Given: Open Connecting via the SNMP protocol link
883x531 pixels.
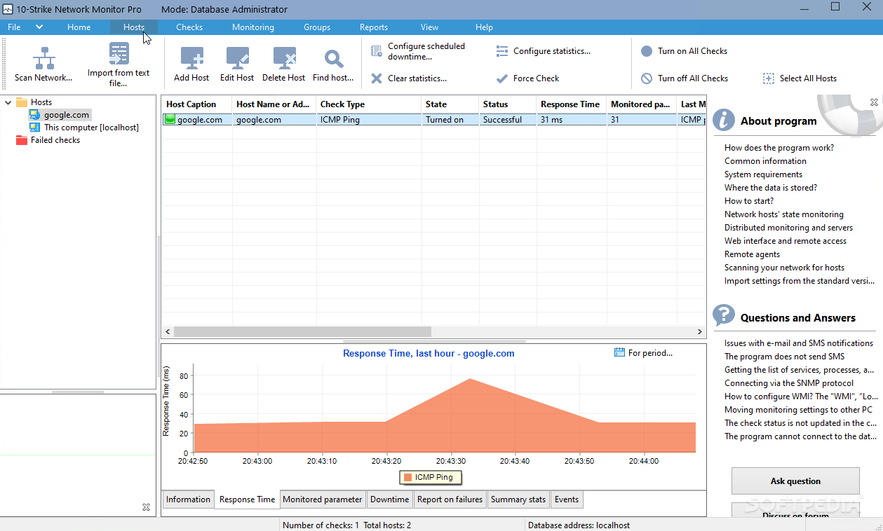Looking at the screenshot, I should click(789, 383).
